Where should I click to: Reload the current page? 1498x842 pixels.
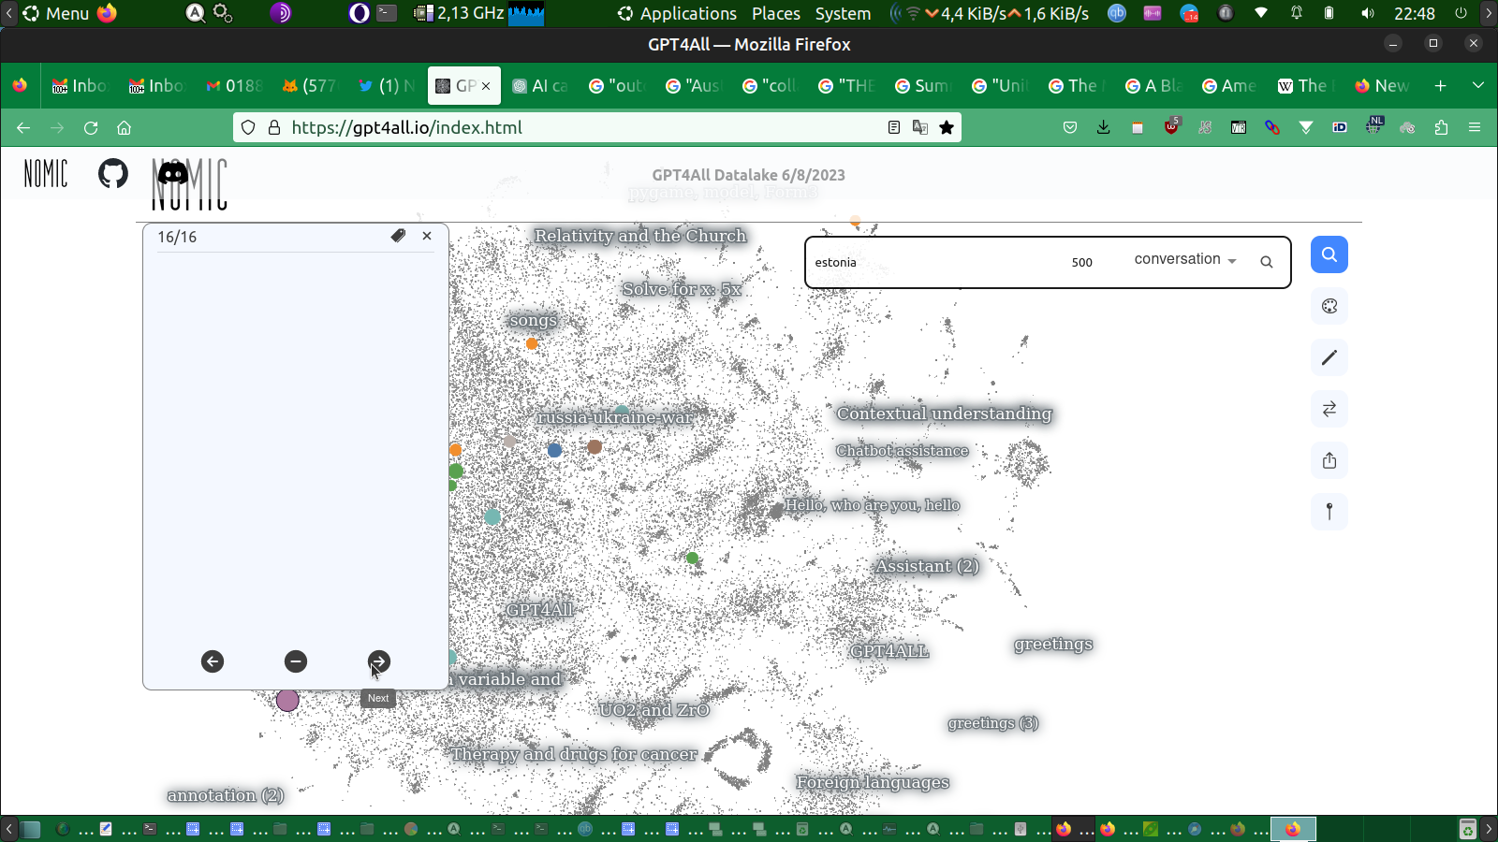click(x=91, y=127)
